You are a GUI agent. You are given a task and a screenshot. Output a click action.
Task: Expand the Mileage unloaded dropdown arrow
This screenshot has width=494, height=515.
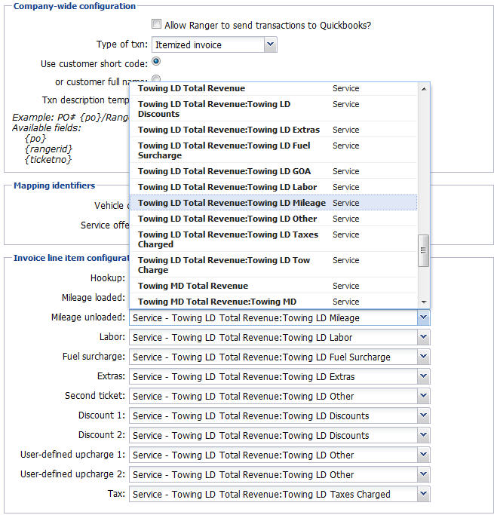(x=424, y=318)
